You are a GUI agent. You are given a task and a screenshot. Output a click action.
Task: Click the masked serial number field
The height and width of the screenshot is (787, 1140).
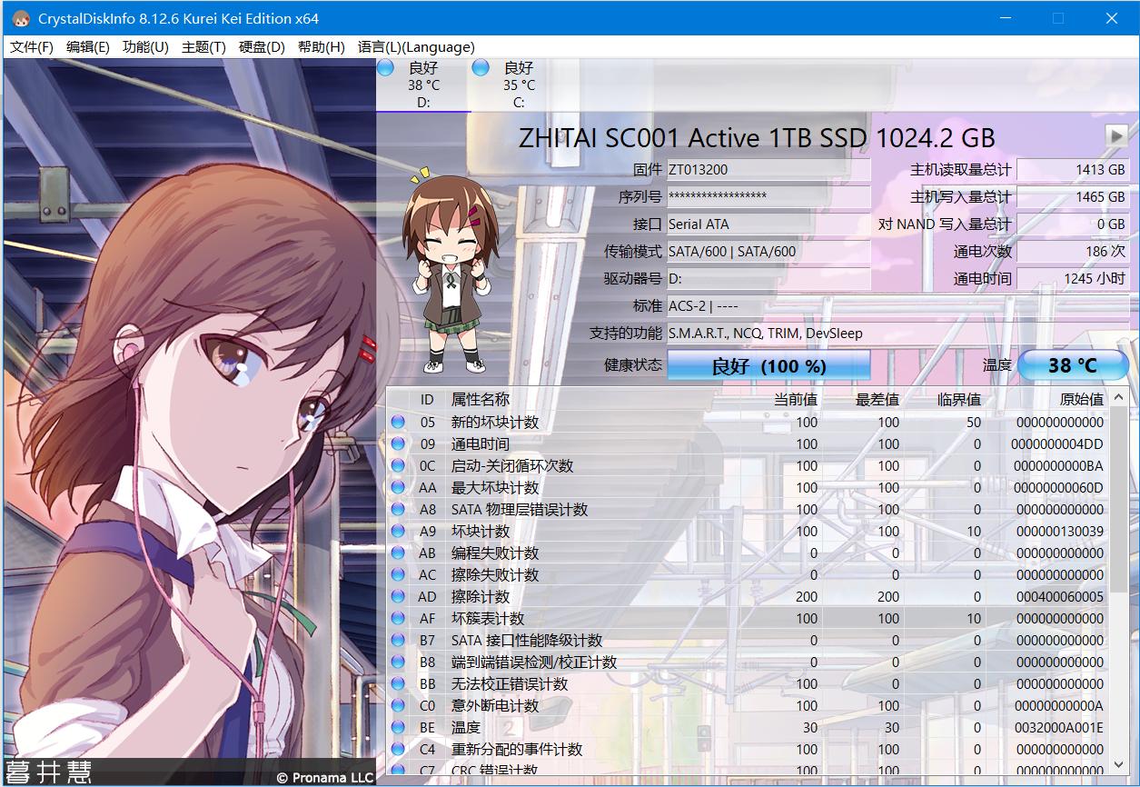(x=768, y=196)
